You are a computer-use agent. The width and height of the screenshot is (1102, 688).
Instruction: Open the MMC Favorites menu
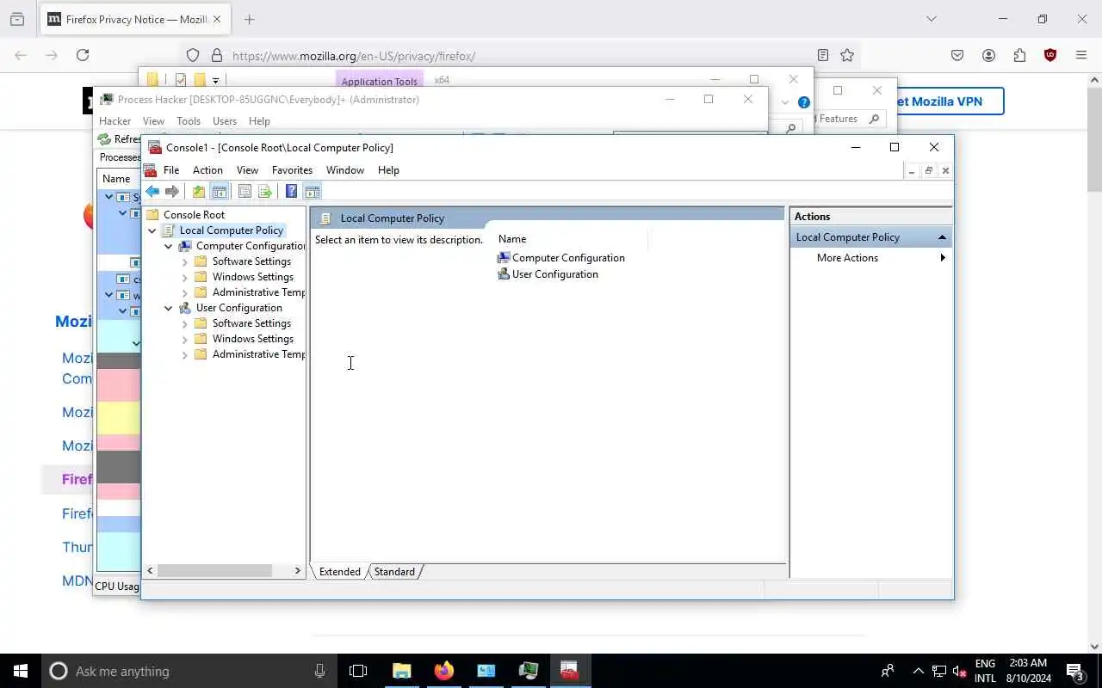point(292,170)
